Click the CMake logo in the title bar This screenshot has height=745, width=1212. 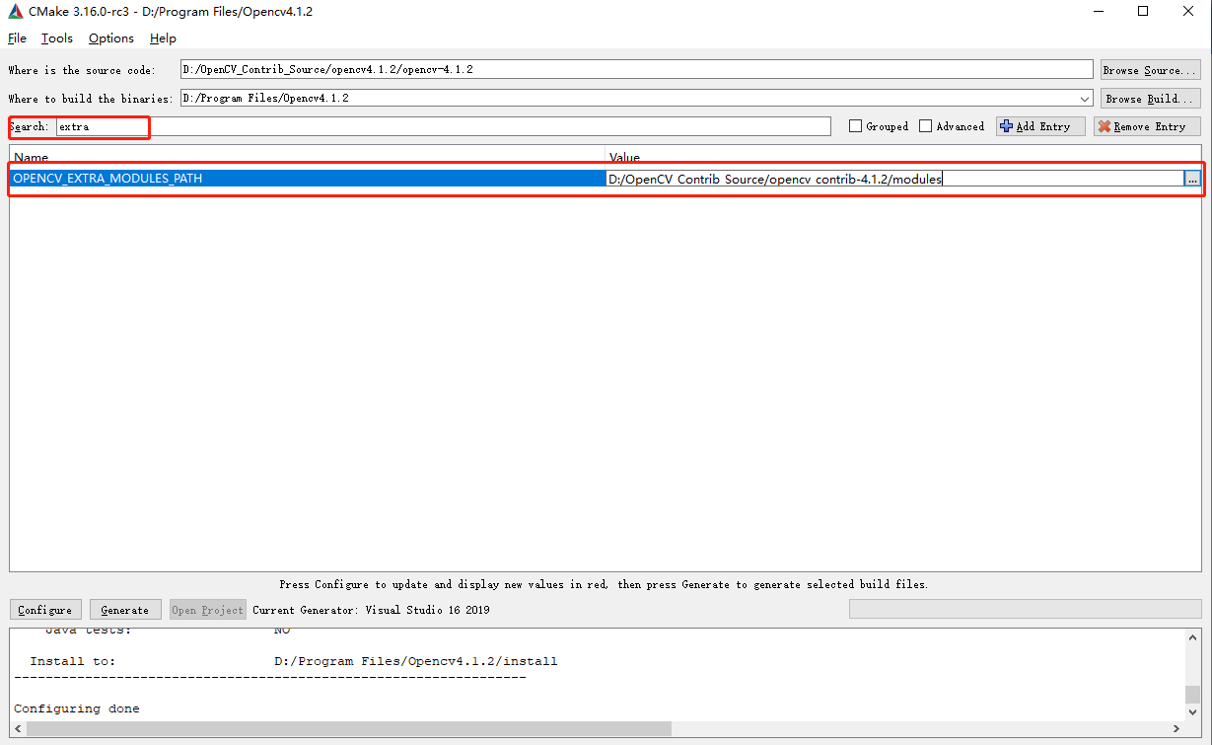coord(14,11)
